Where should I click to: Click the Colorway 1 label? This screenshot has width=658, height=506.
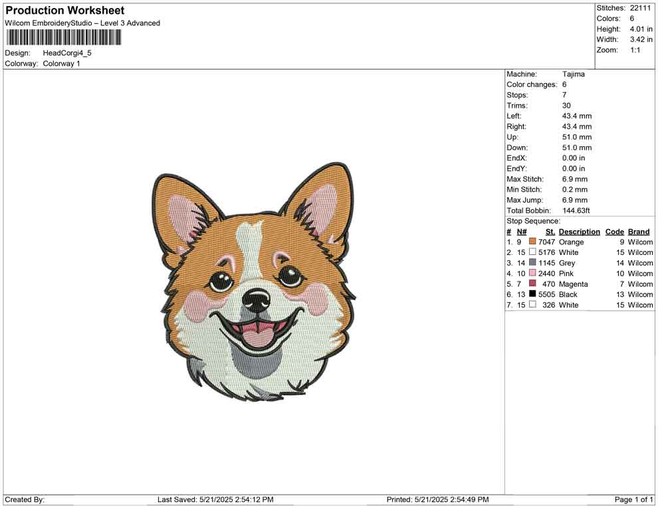point(61,63)
